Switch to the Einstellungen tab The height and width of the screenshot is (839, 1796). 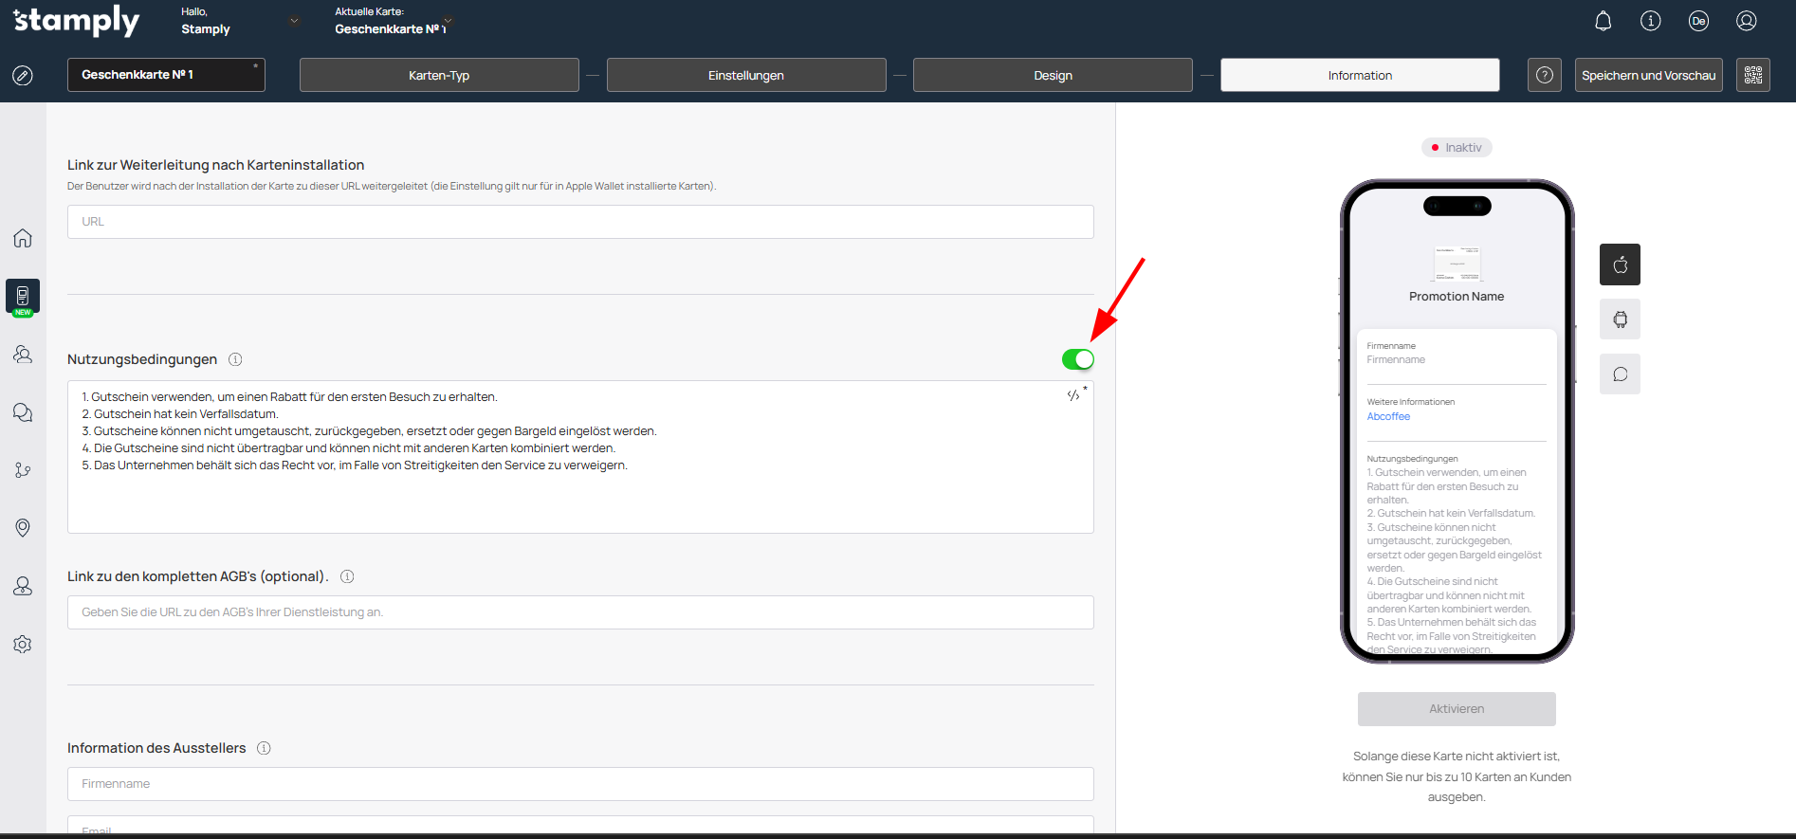745,75
